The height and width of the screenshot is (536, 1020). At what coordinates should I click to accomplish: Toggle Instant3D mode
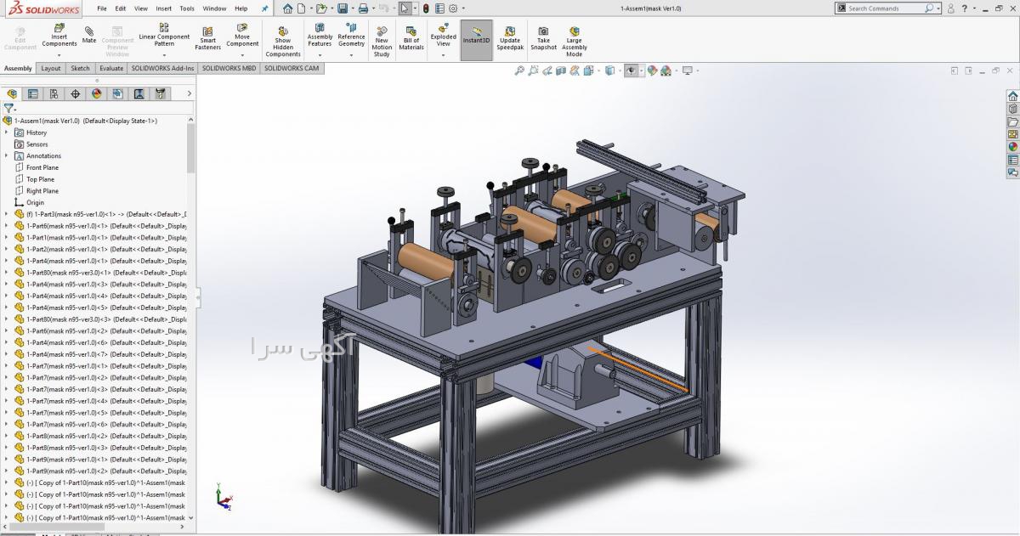[x=476, y=39]
